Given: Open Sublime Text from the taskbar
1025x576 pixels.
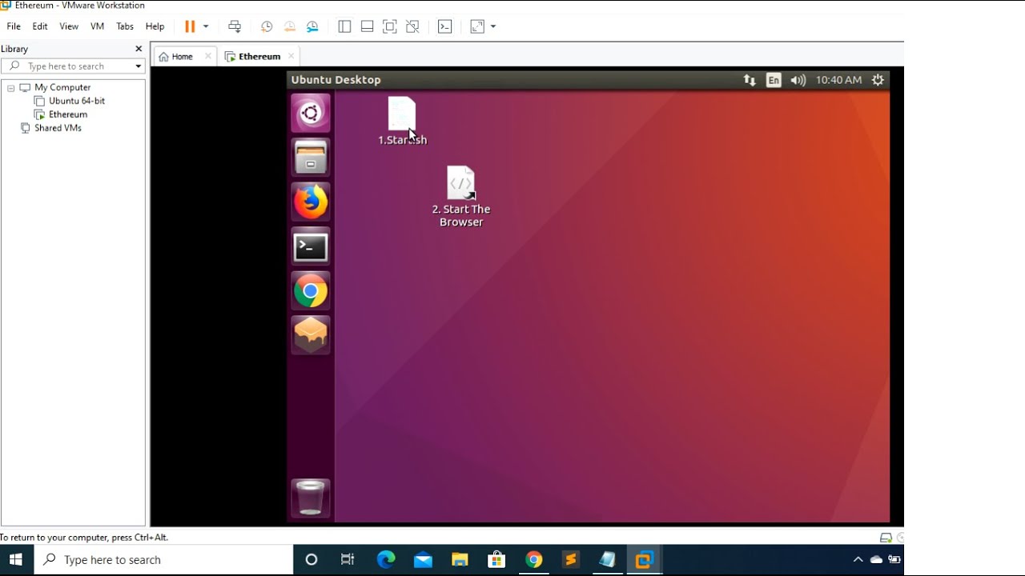Looking at the screenshot, I should click(x=570, y=560).
